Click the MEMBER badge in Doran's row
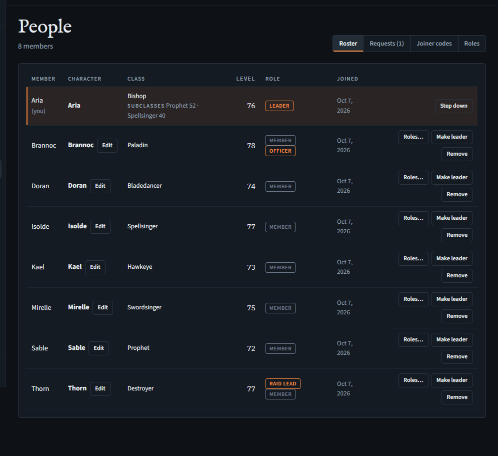Image resolution: width=498 pixels, height=456 pixels. (x=280, y=187)
